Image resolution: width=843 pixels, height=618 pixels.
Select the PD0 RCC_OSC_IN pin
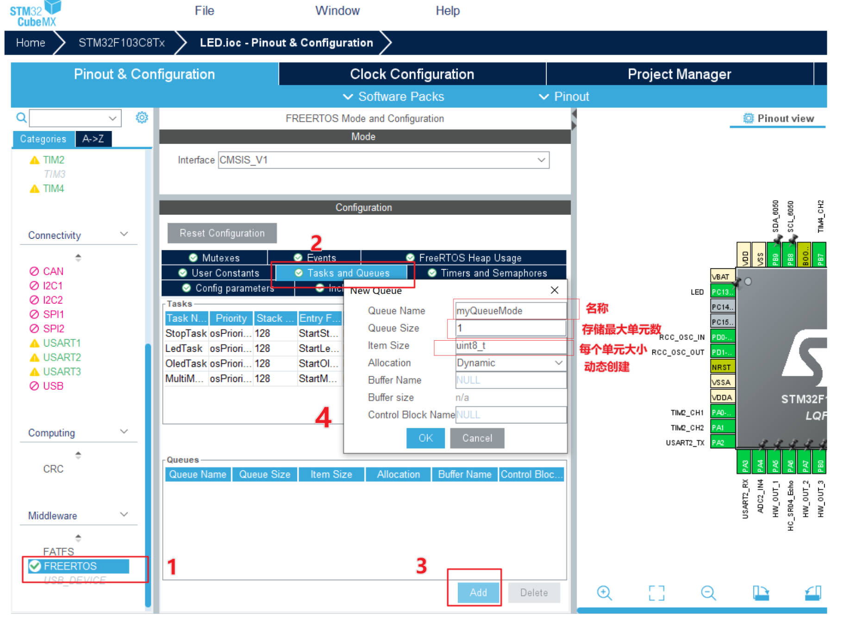point(722,337)
